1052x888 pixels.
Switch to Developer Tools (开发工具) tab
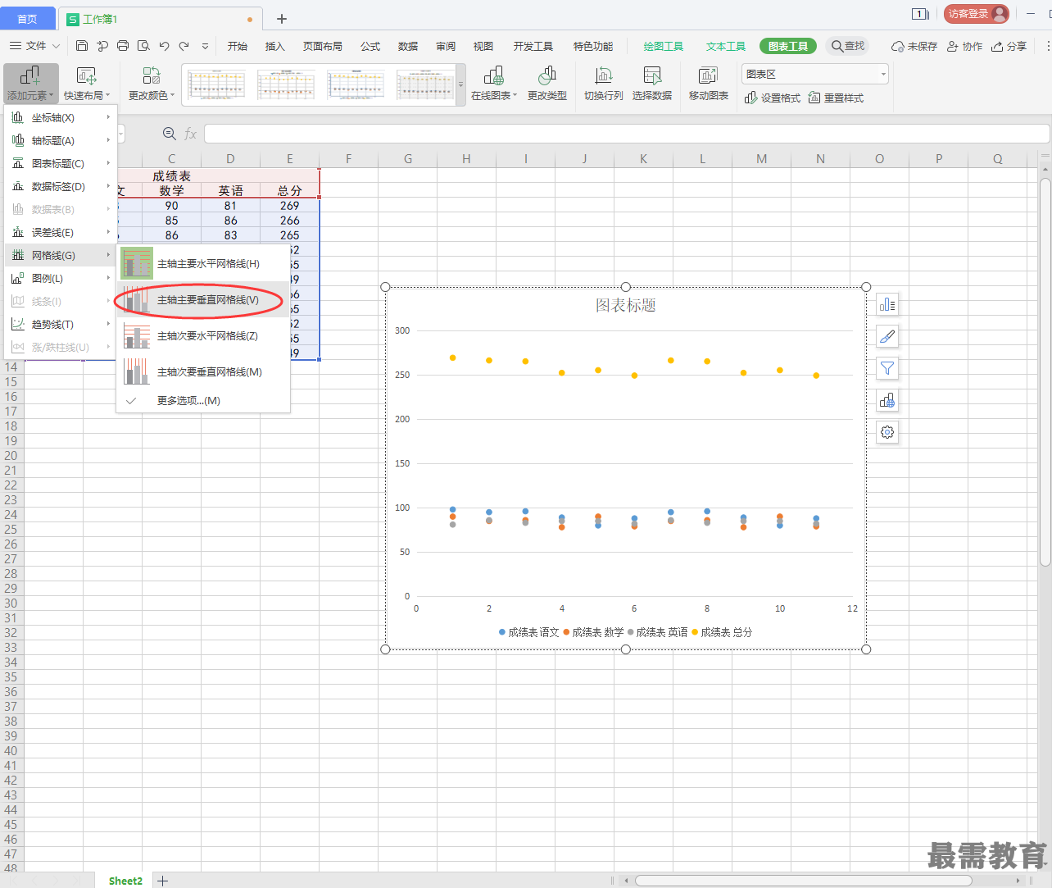click(533, 46)
